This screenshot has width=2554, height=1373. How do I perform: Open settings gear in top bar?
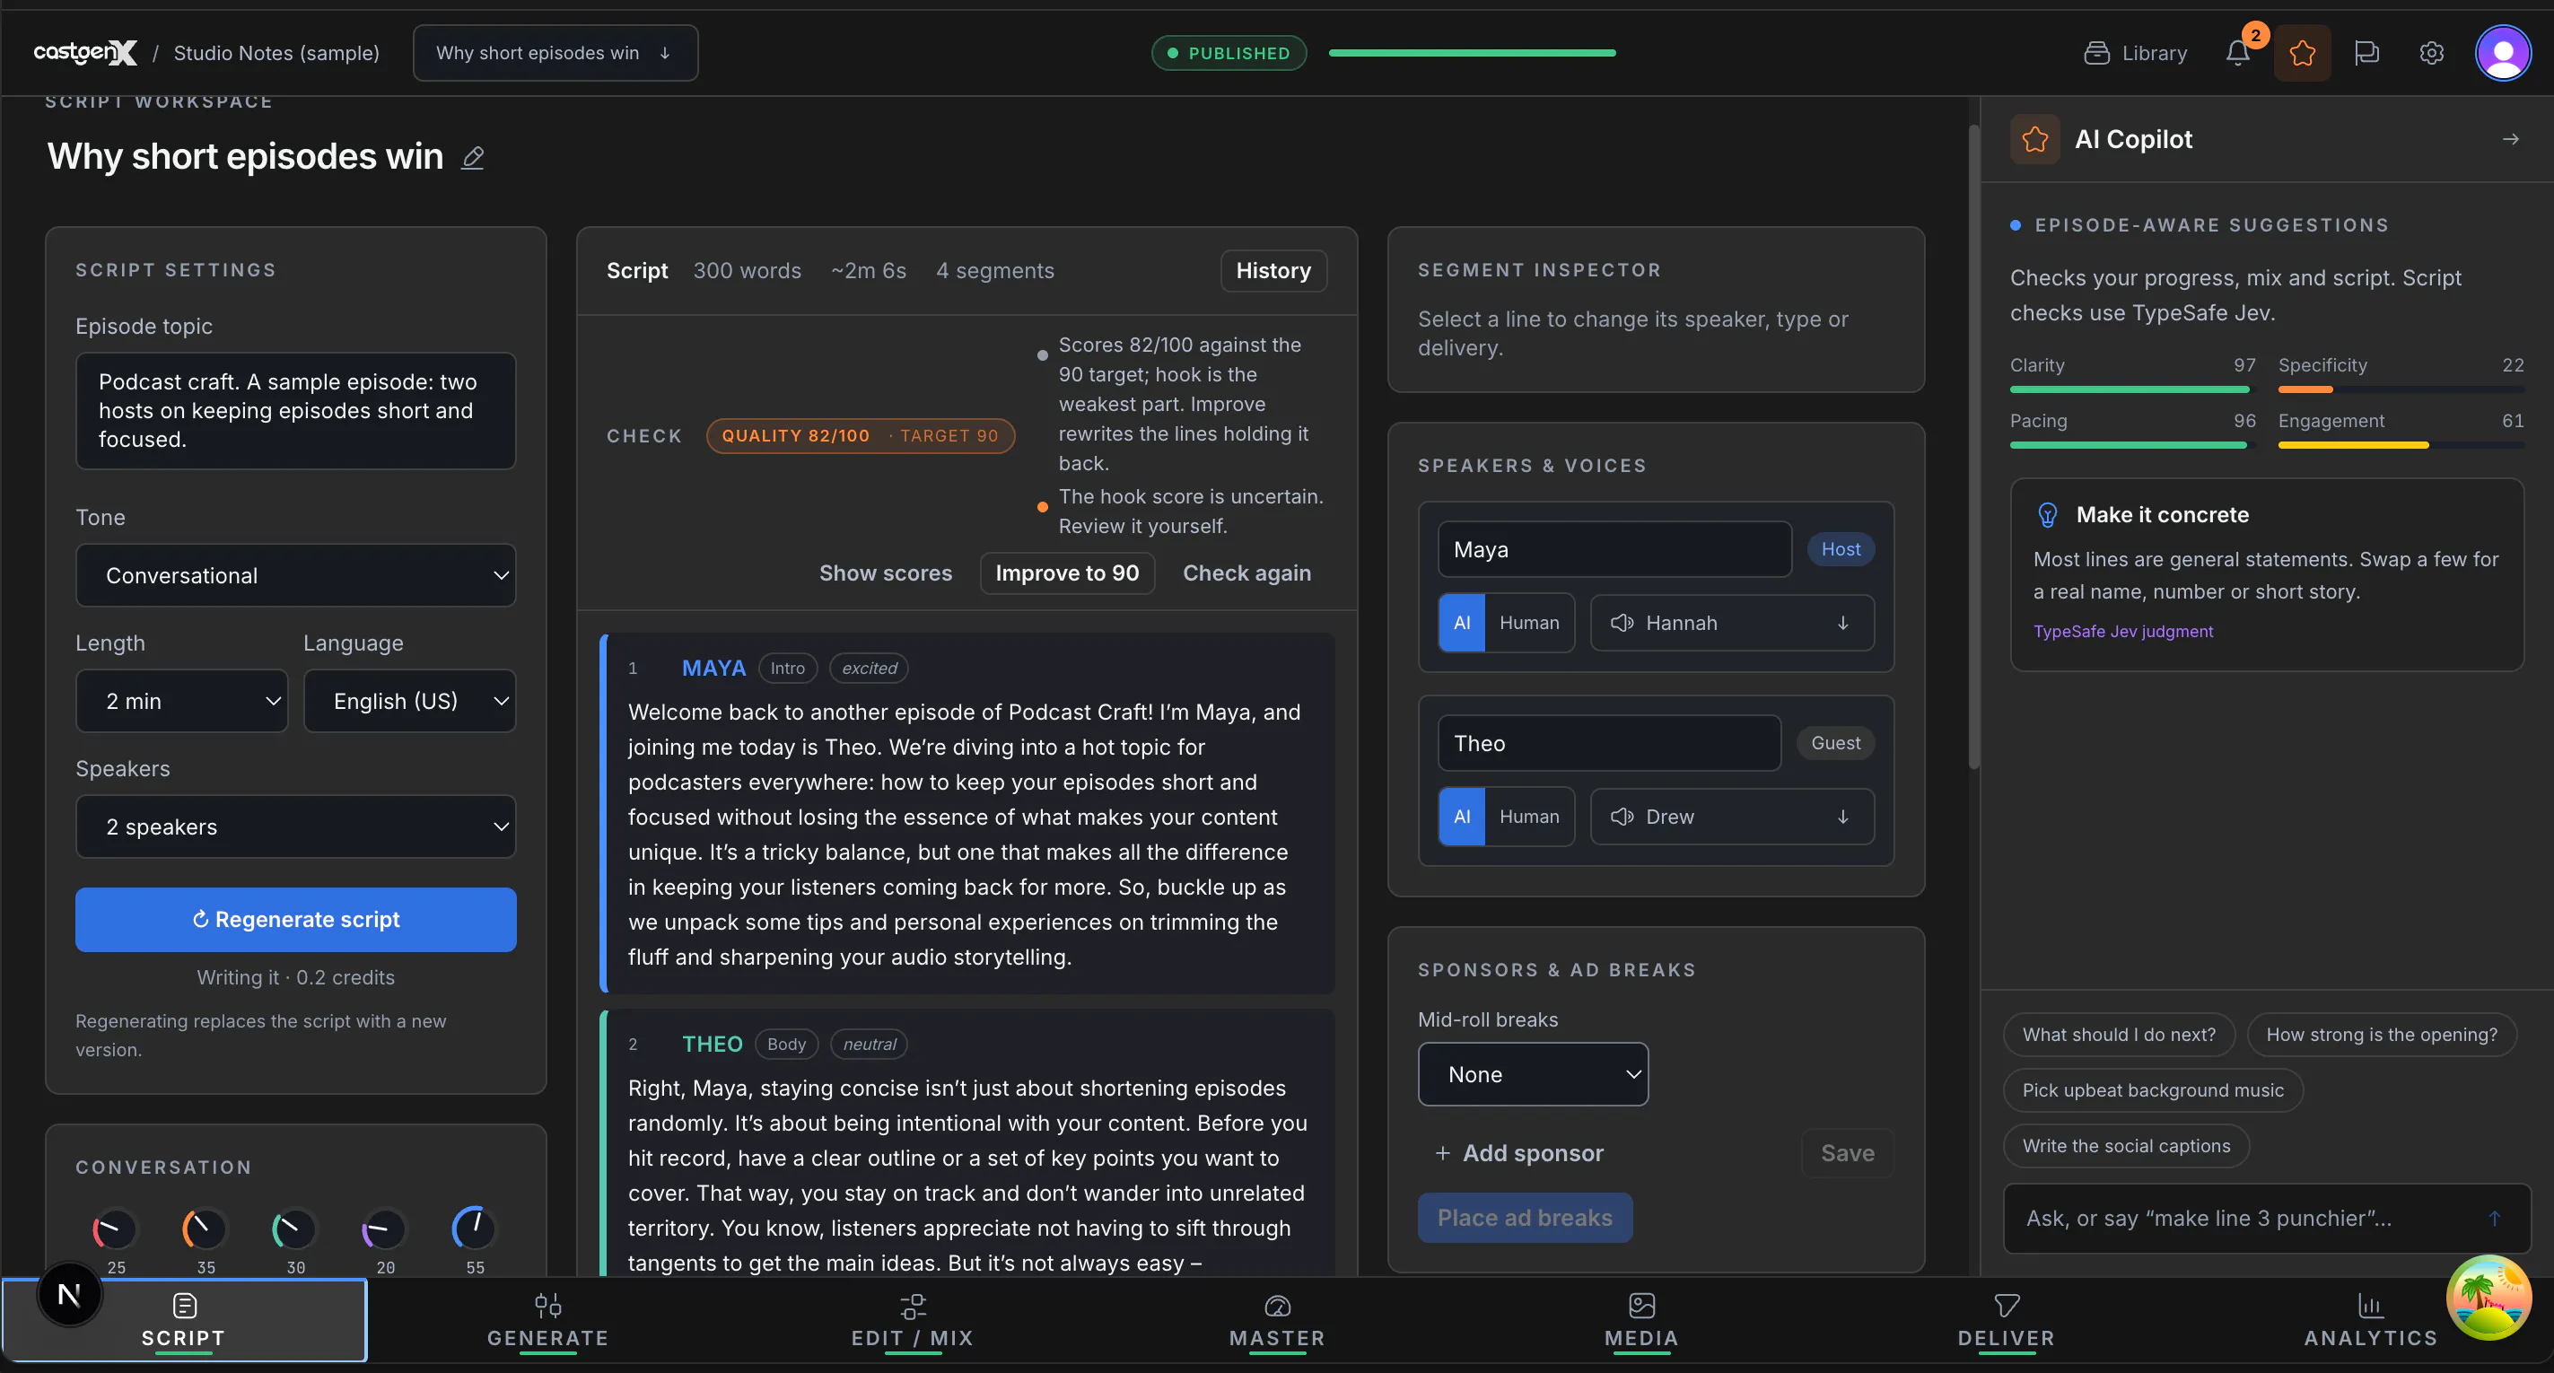pyautogui.click(x=2431, y=53)
